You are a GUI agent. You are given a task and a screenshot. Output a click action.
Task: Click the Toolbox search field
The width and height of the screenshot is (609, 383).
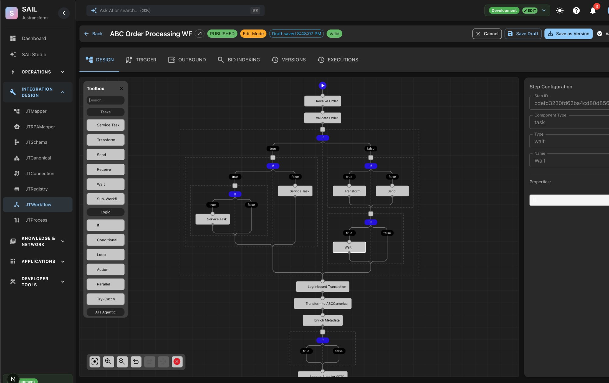coord(106,100)
